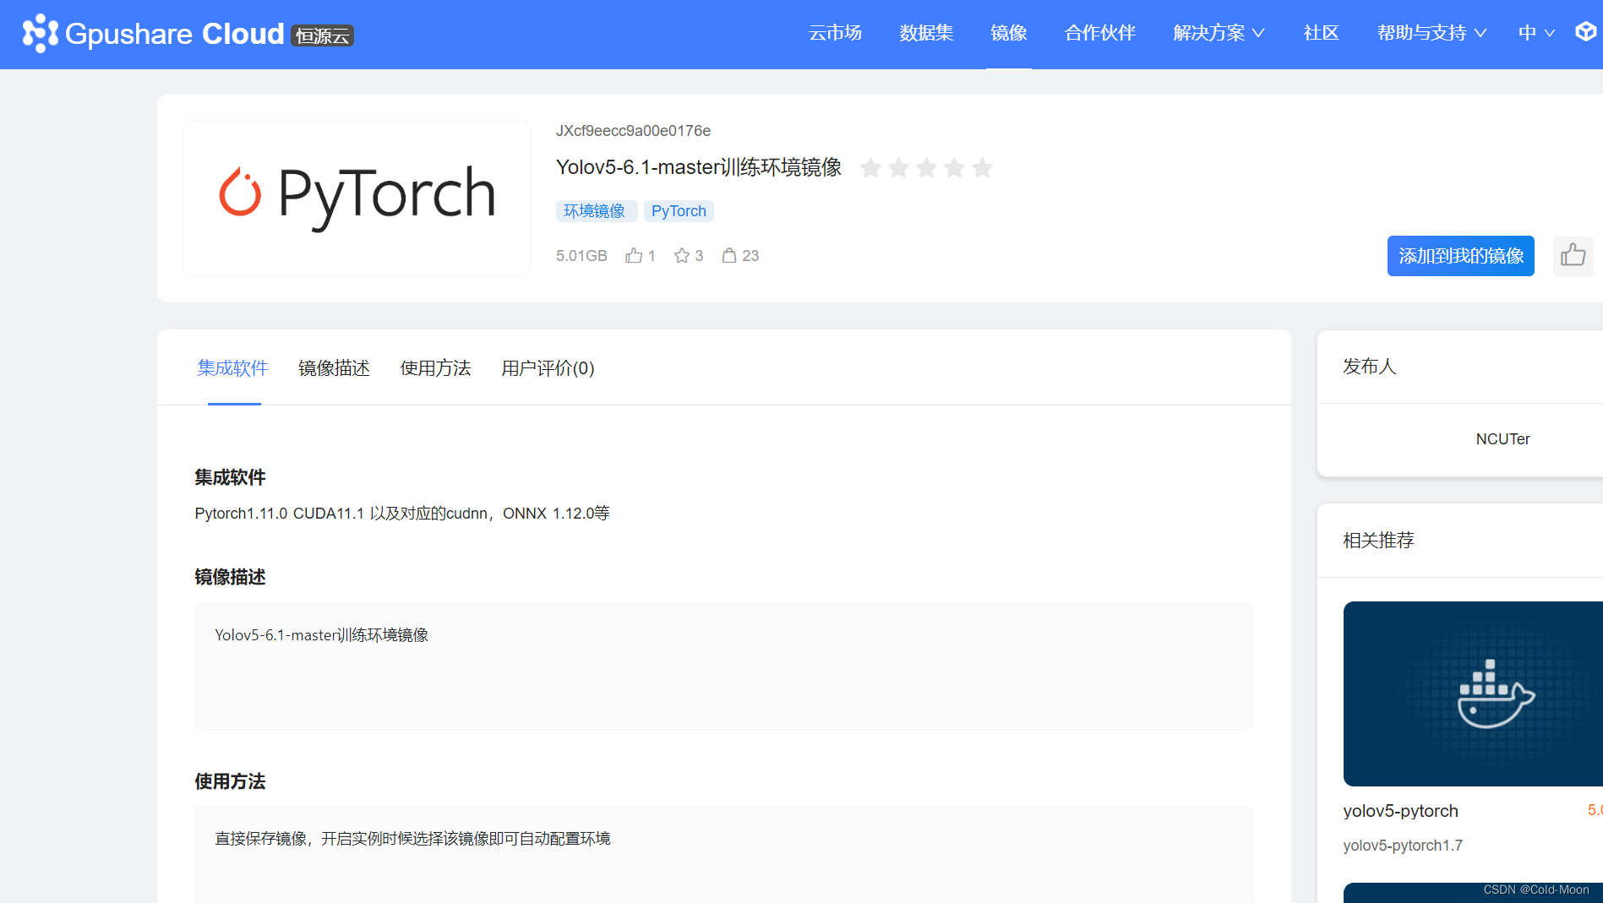This screenshot has height=903, width=1603.
Task: Click the image ID JXcf9eecc9a00e0176e
Action: tap(633, 131)
